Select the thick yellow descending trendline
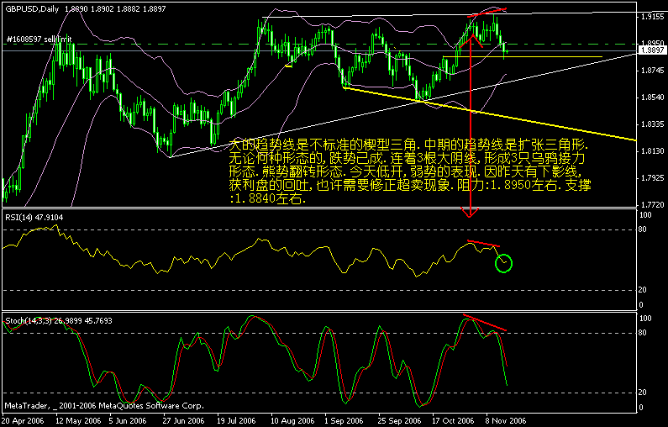668x427 pixels. pos(489,113)
